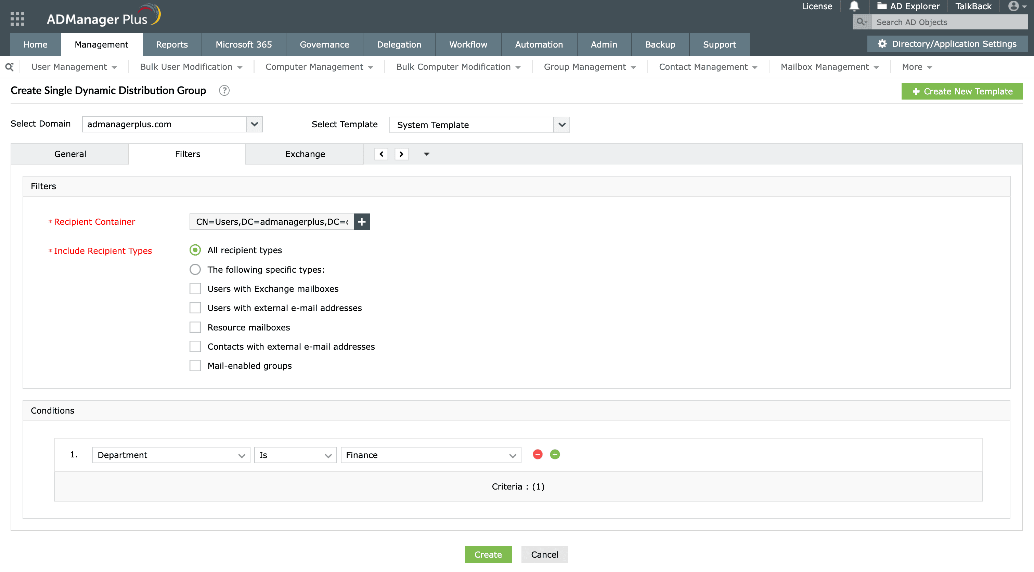This screenshot has height=572, width=1034.
Task: Open the Governance tab
Action: 324,44
